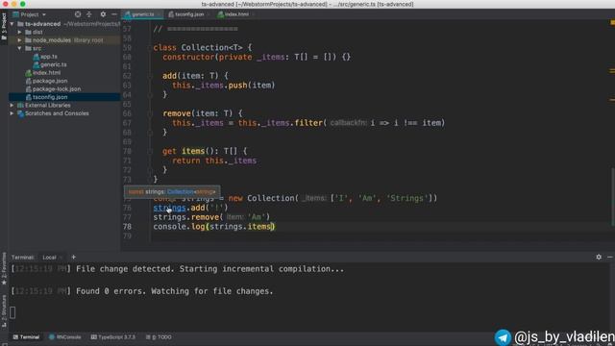The width and height of the screenshot is (615, 346).
Task: Click line number 78 in the gutter
Action: (x=127, y=227)
